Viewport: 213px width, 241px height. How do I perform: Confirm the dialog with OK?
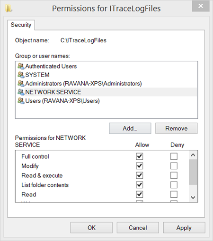(x=91, y=228)
